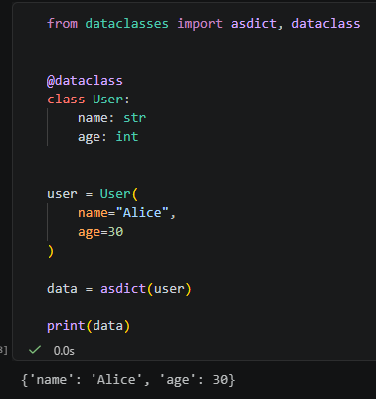Click the cell execution count bracket
Image resolution: width=376 pixels, height=399 pixels.
[4, 350]
